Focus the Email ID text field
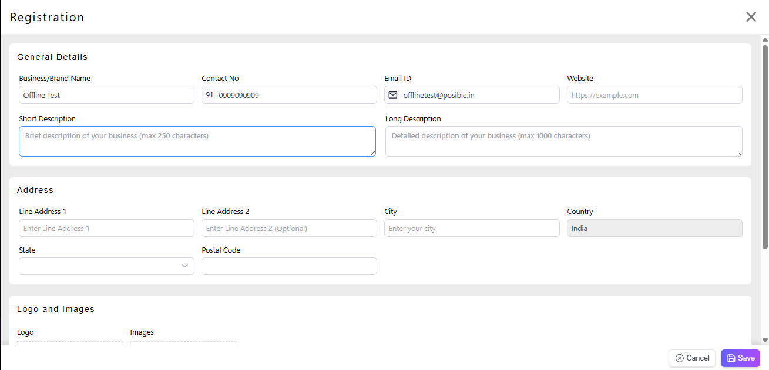The width and height of the screenshot is (769, 370). tap(479, 95)
